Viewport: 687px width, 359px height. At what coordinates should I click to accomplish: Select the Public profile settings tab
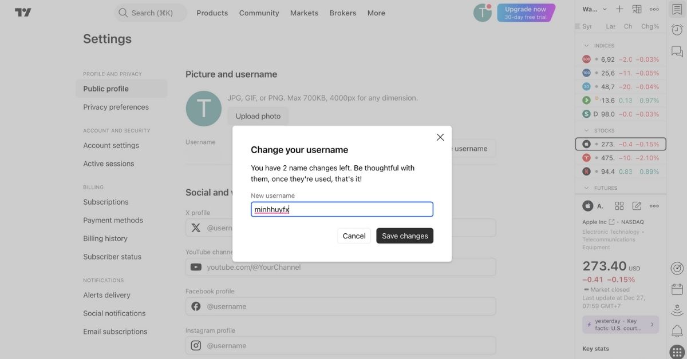click(104, 89)
